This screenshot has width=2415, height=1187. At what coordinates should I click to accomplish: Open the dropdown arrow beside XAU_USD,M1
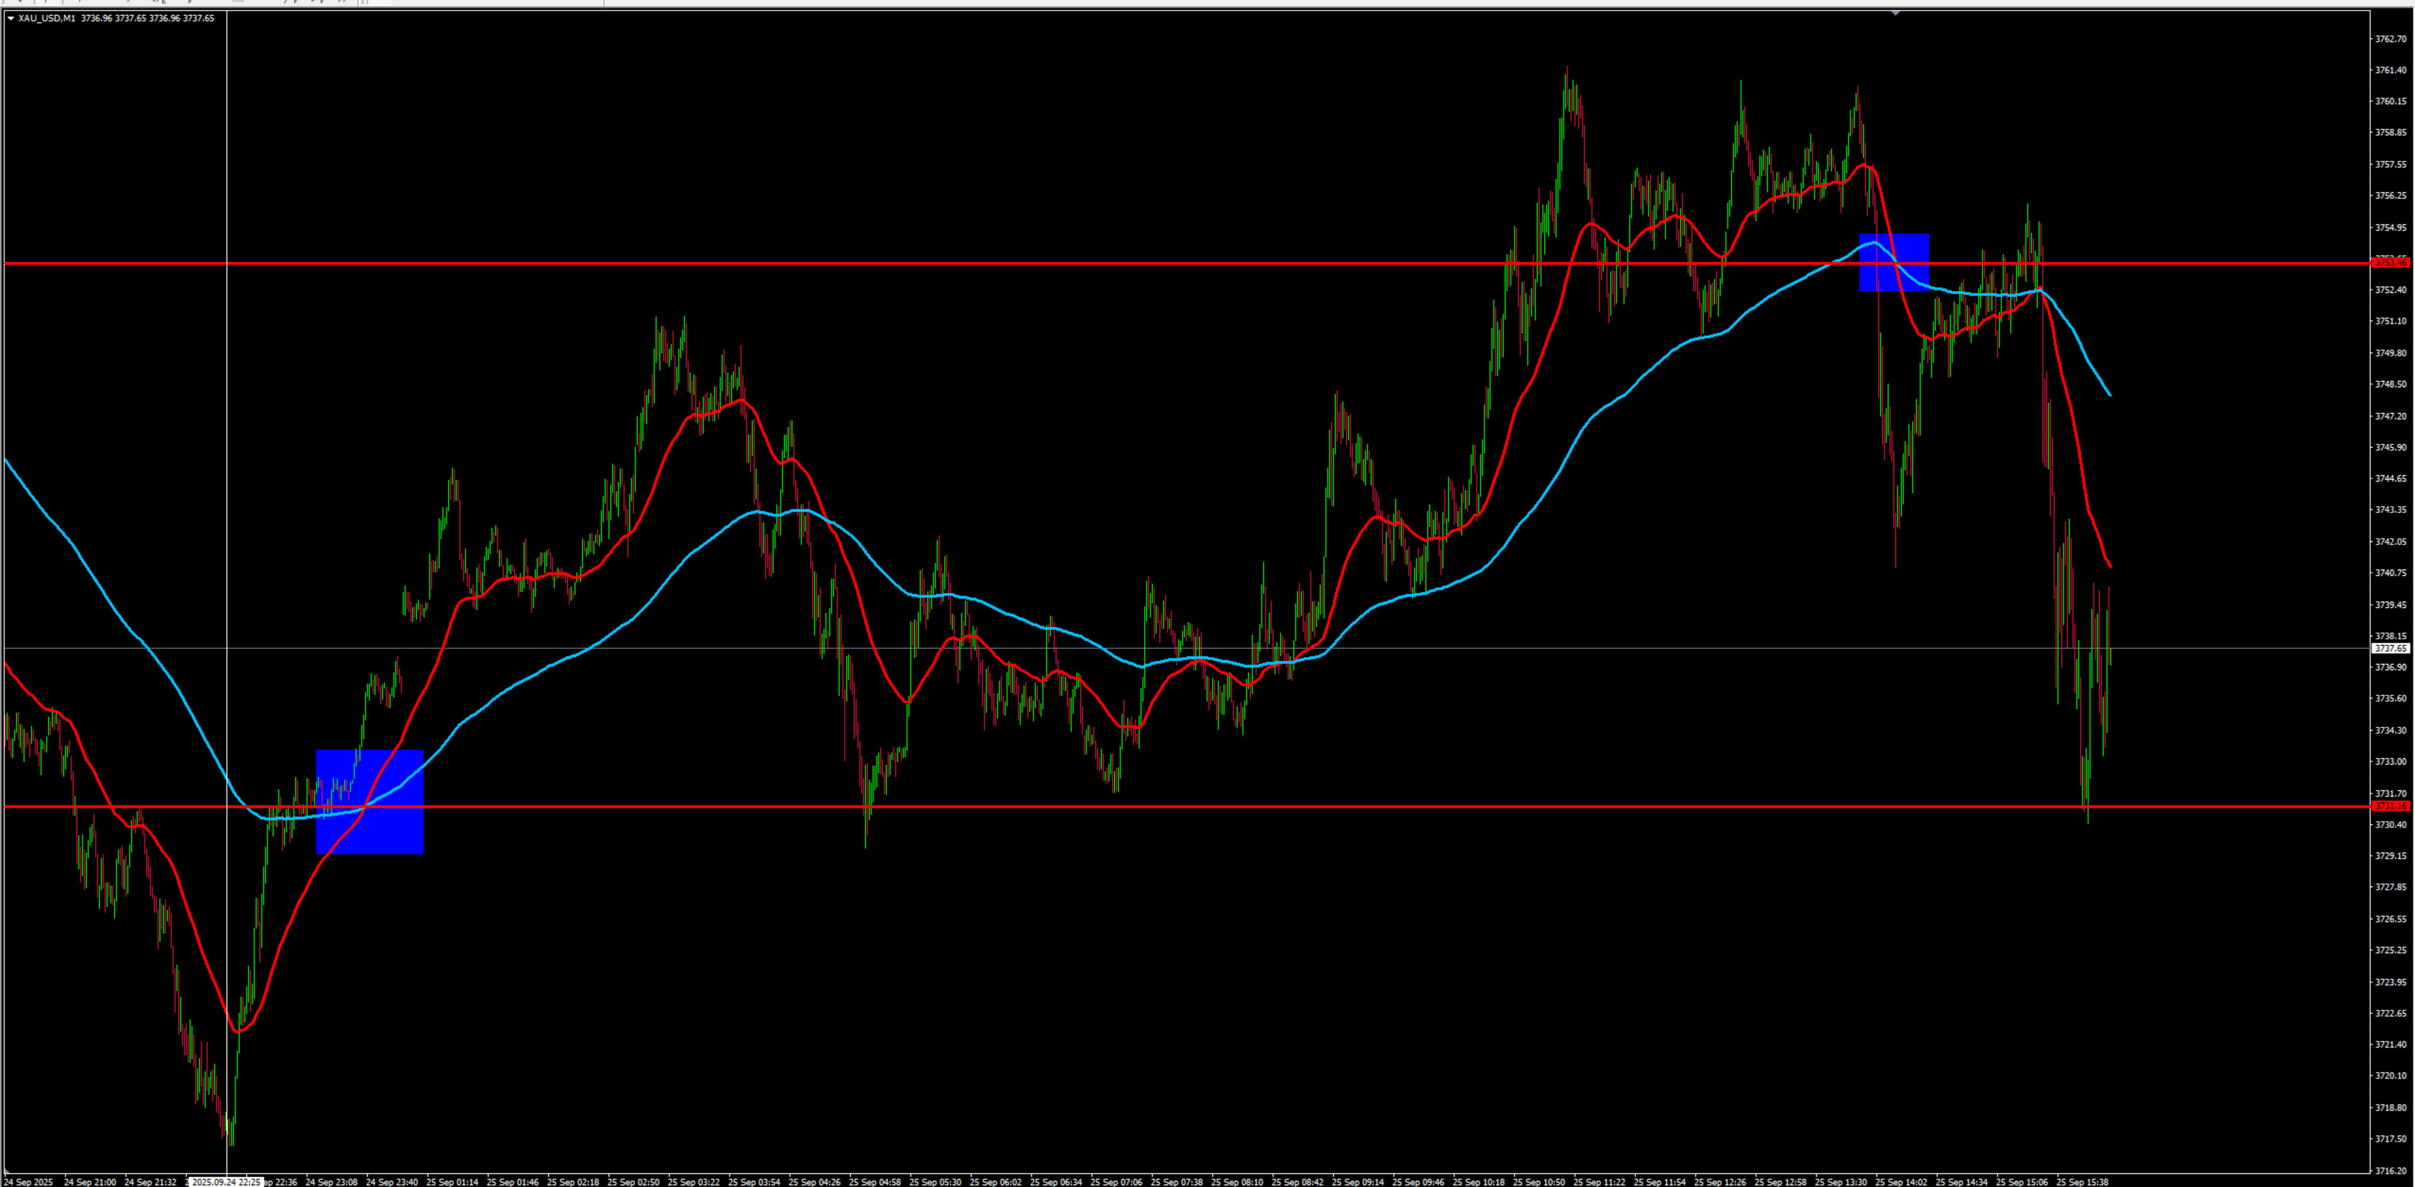(10, 19)
